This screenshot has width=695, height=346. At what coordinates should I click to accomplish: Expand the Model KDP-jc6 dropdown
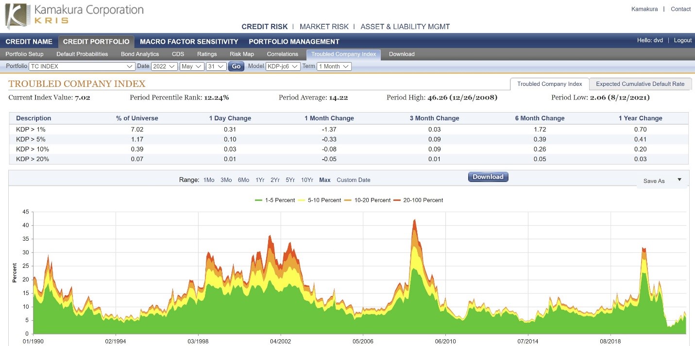tap(283, 66)
